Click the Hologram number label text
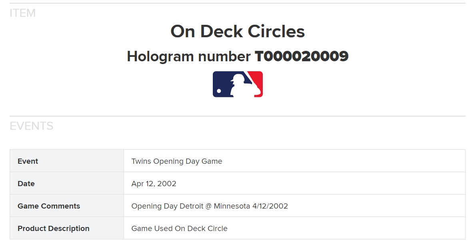 [x=189, y=56]
